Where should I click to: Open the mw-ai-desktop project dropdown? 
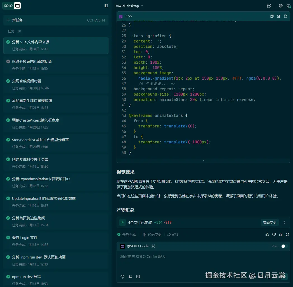pyautogui.click(x=129, y=6)
